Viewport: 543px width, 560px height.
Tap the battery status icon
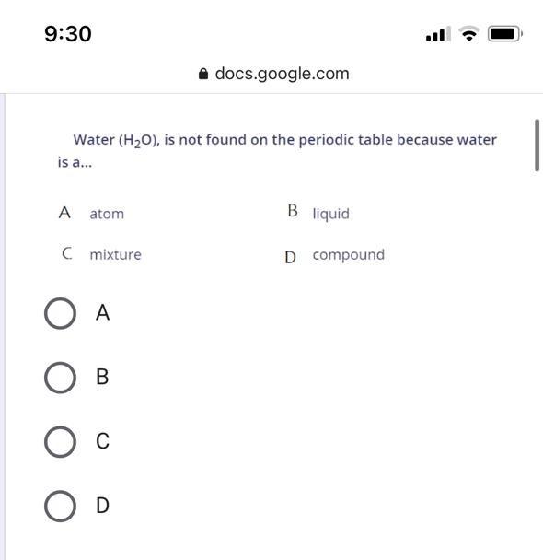coord(505,34)
